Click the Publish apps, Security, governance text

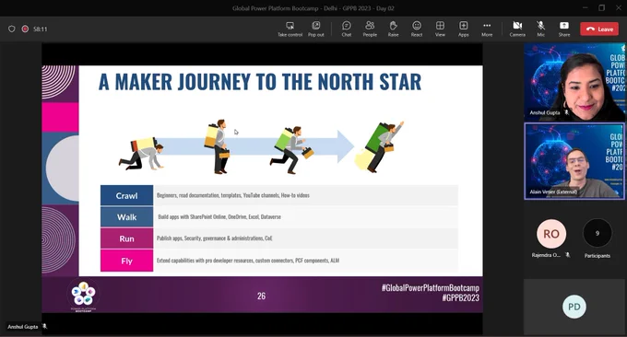tap(214, 238)
